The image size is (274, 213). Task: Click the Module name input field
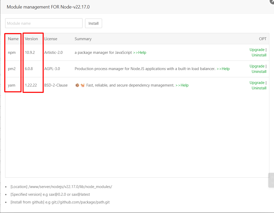click(44, 23)
